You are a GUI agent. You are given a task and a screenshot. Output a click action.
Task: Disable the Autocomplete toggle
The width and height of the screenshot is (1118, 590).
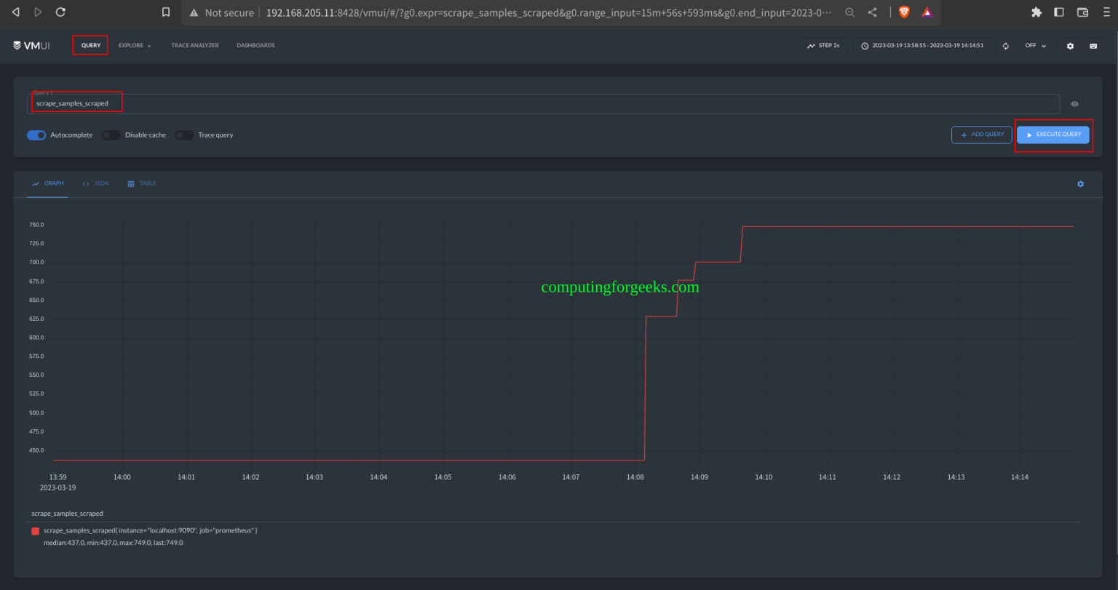click(36, 135)
